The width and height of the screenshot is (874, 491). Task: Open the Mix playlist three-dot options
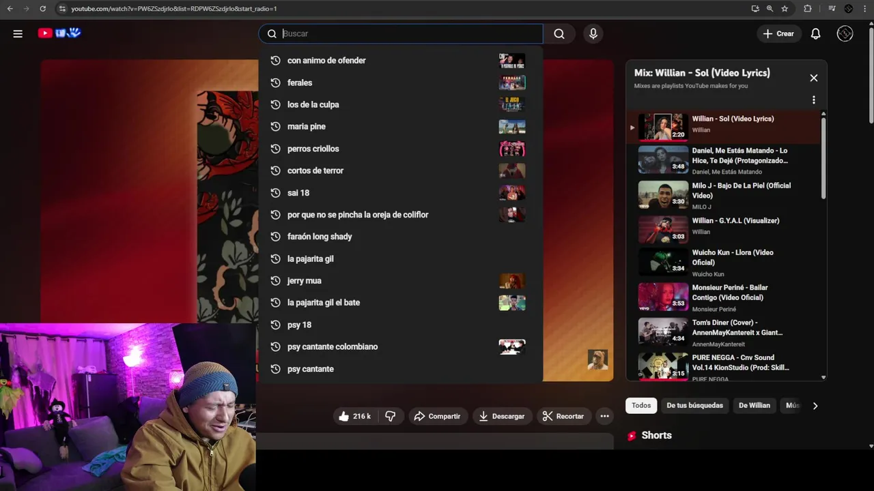click(x=813, y=100)
